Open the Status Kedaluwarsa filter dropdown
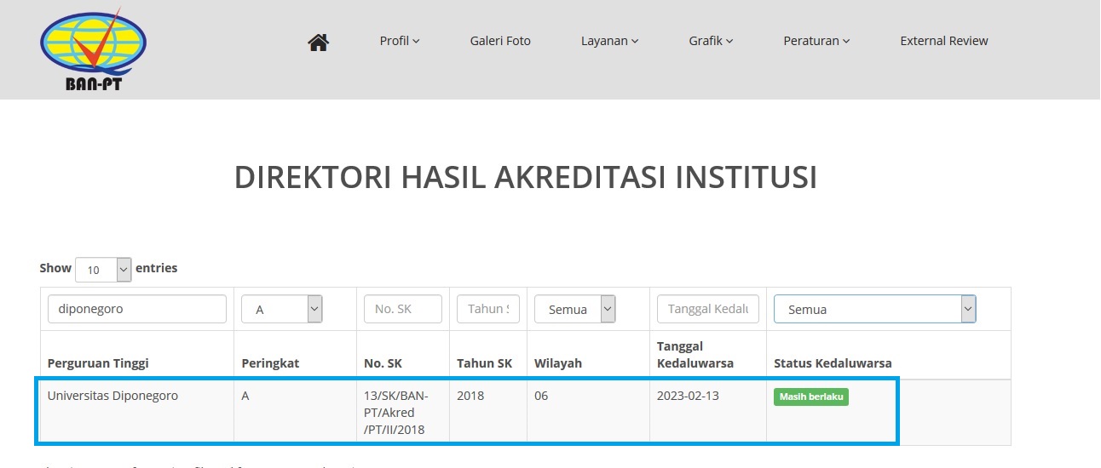Viewport: 1101px width, 468px height. [874, 309]
